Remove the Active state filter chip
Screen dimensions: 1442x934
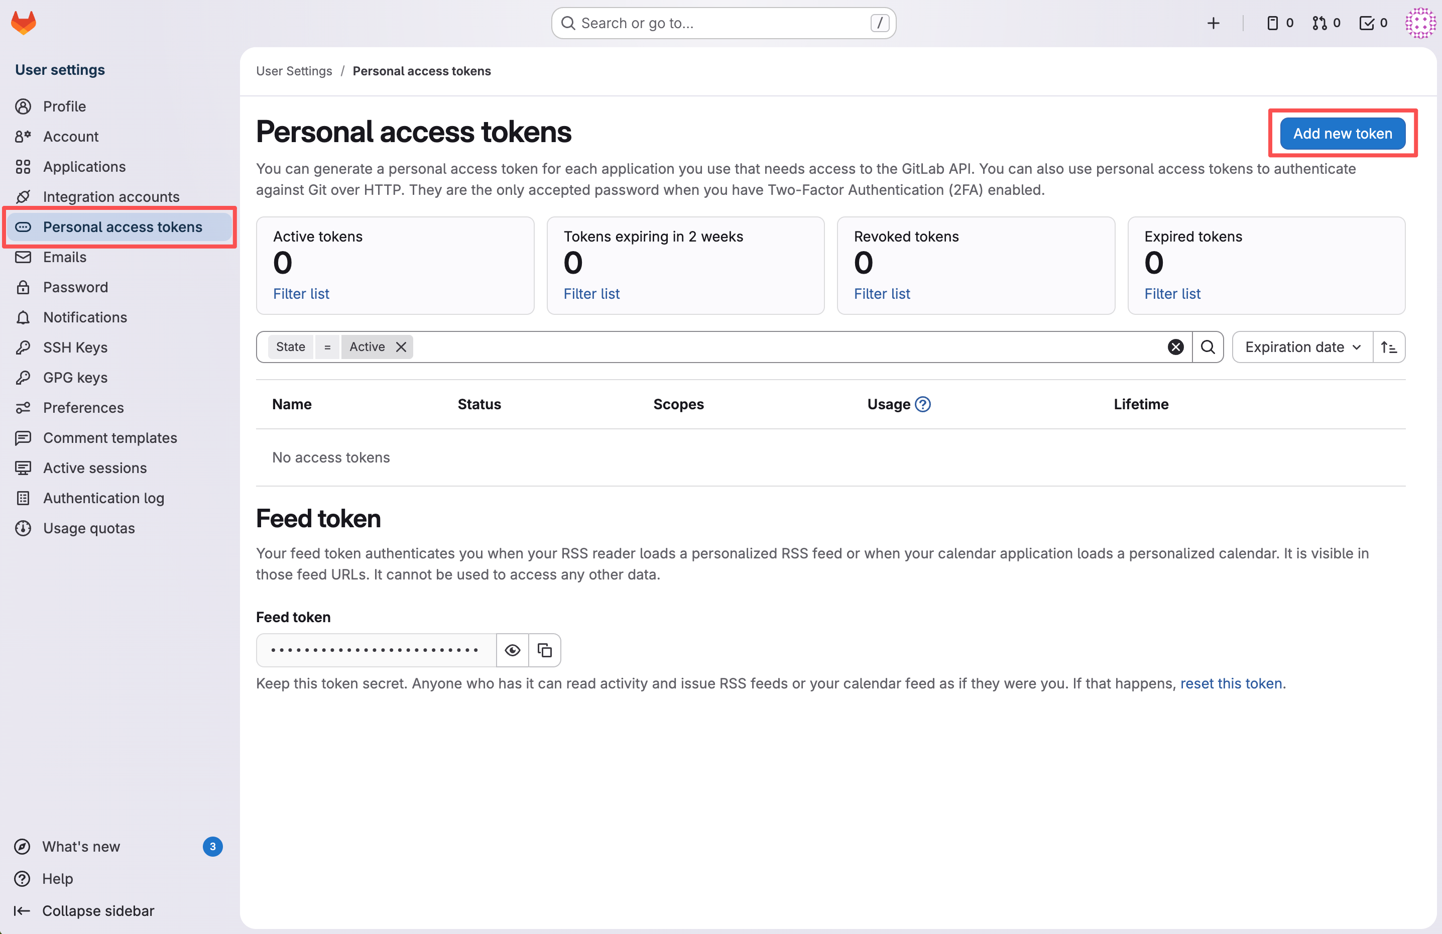(x=401, y=347)
